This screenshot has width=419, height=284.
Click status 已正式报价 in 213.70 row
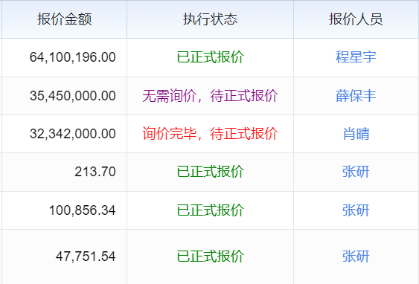tap(211, 172)
